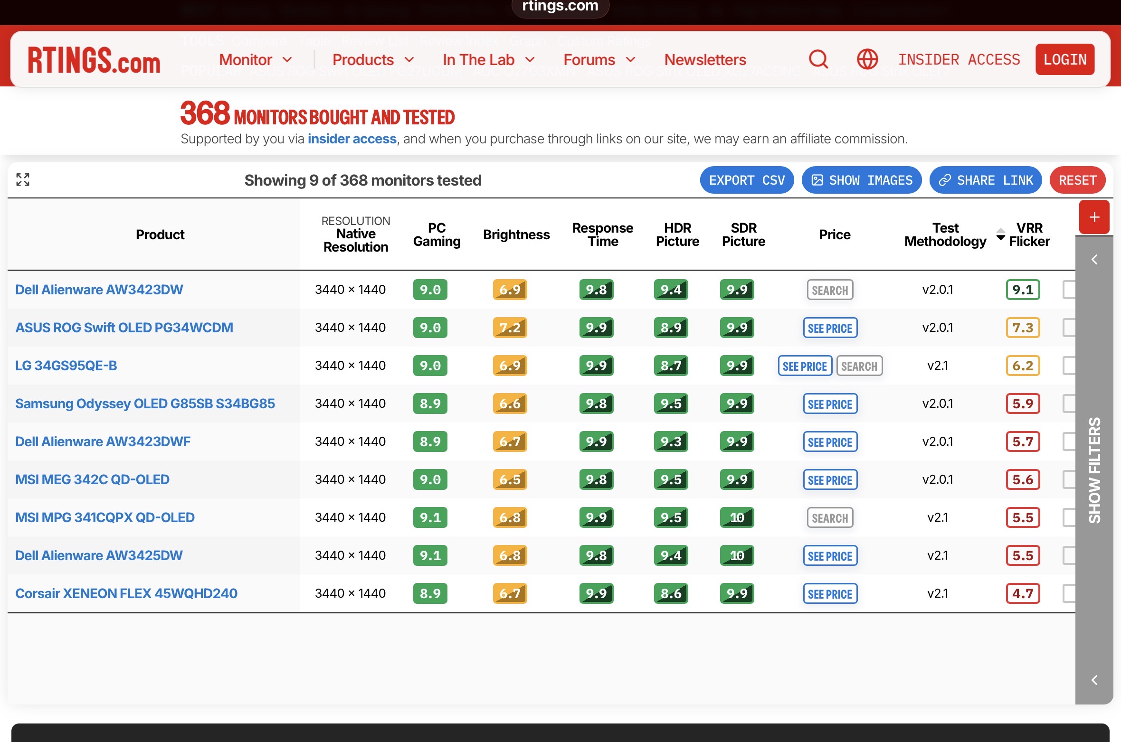Click the red plus add column button
Image resolution: width=1121 pixels, height=742 pixels.
pyautogui.click(x=1094, y=217)
